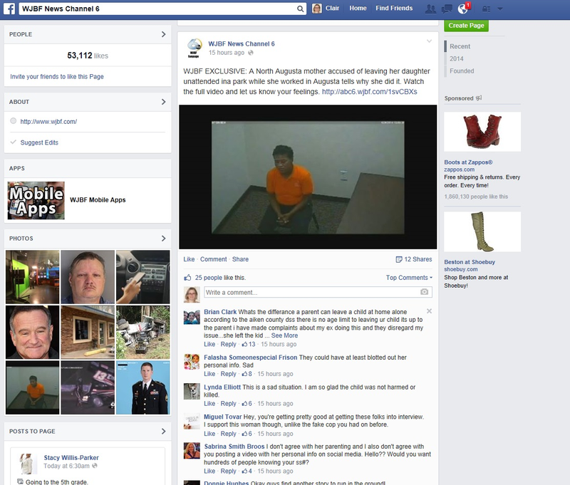This screenshot has width=570, height=485.
Task: Expand the People section arrow
Action: point(164,34)
